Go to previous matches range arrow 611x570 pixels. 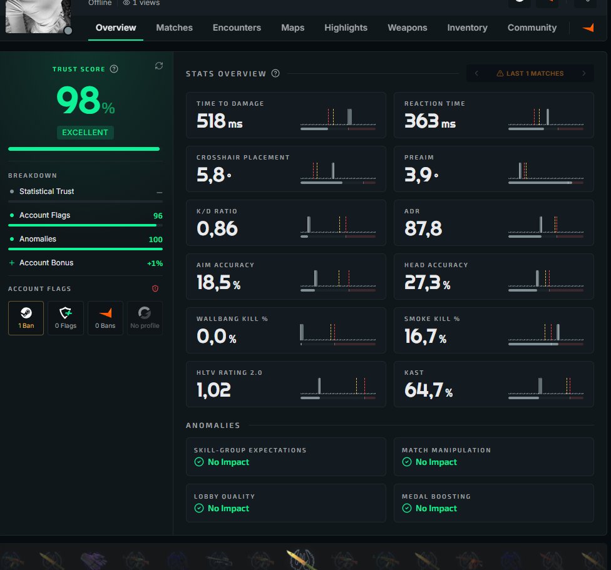click(476, 73)
